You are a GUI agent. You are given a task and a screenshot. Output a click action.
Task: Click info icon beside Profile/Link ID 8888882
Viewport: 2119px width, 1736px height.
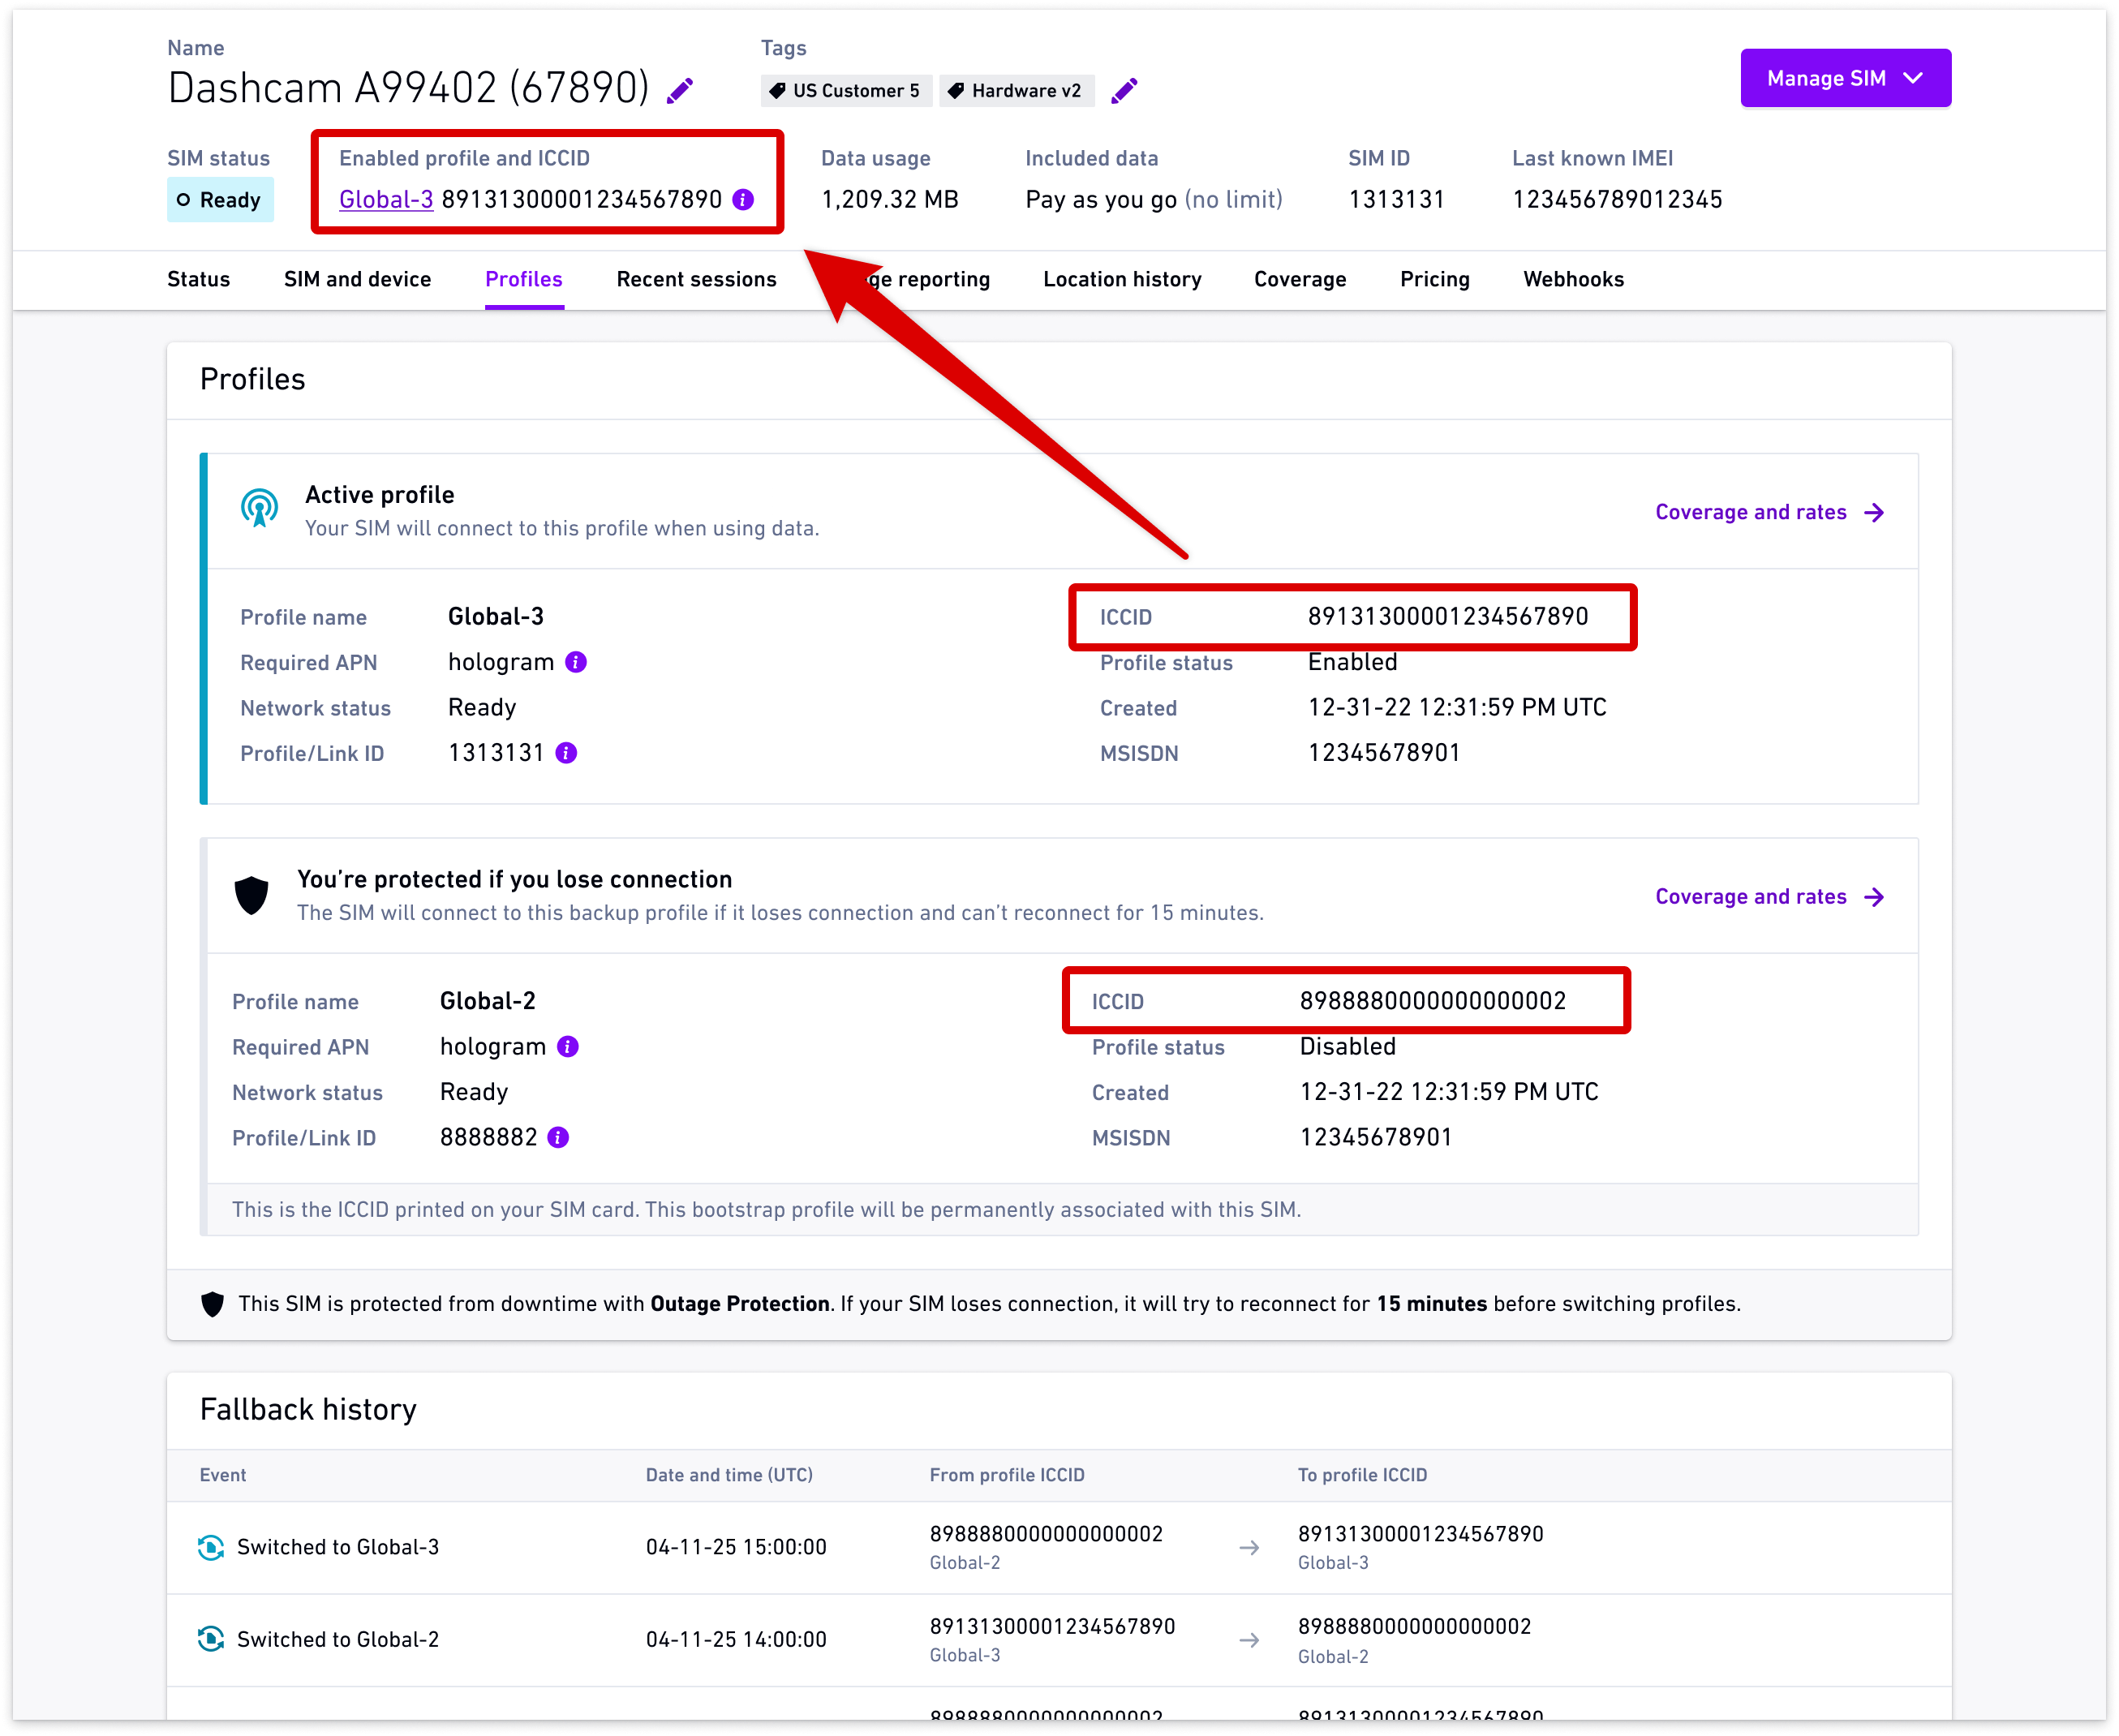pos(559,1137)
